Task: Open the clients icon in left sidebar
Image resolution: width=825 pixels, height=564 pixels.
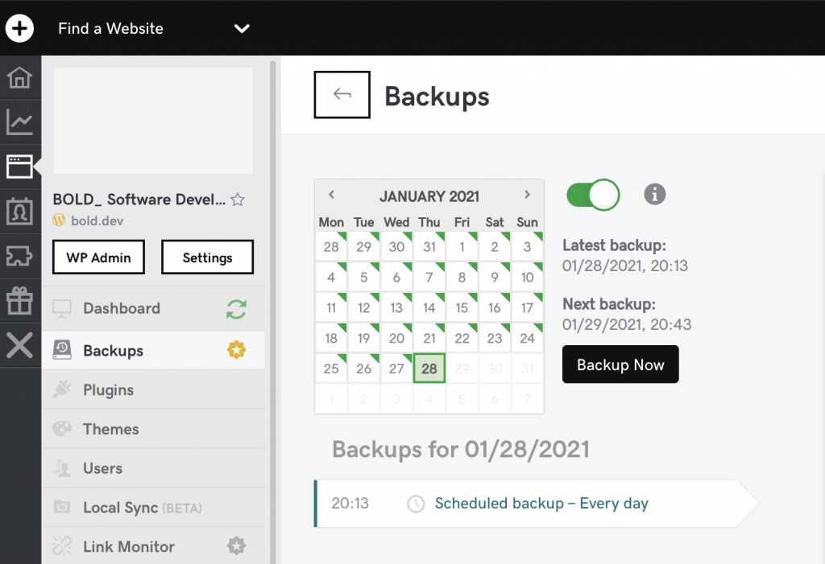Action: pos(19,212)
